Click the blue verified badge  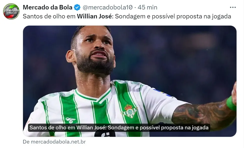77,7
